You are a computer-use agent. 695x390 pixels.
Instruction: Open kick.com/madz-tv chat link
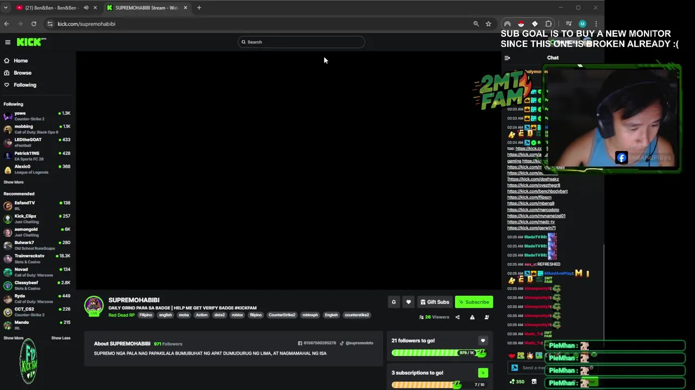click(x=531, y=222)
